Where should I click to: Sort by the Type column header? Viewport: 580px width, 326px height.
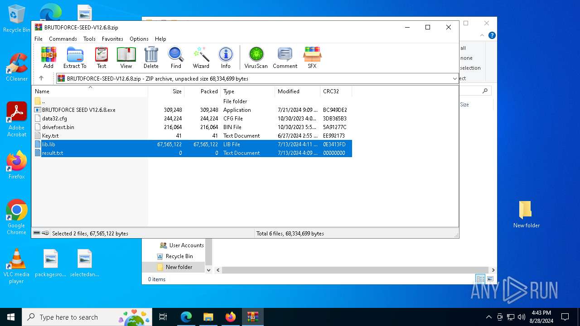(x=247, y=91)
